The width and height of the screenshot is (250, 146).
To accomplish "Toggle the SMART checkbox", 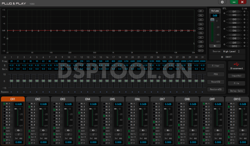I will pyautogui.click(x=222, y=57).
